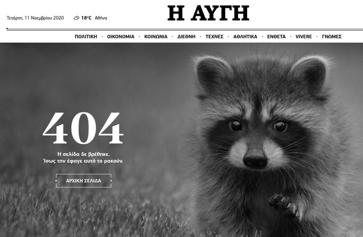Select the VIVERE section
Viewport: 363px width, 237px height.
pyautogui.click(x=304, y=37)
